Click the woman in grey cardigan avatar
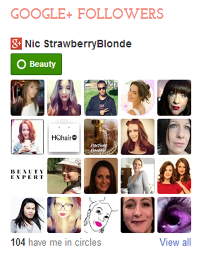 (x=138, y=176)
